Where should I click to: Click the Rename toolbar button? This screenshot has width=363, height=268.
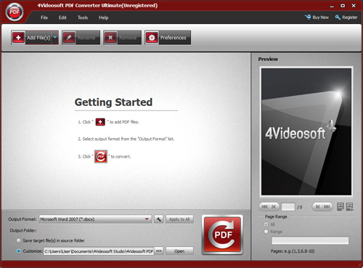point(81,38)
